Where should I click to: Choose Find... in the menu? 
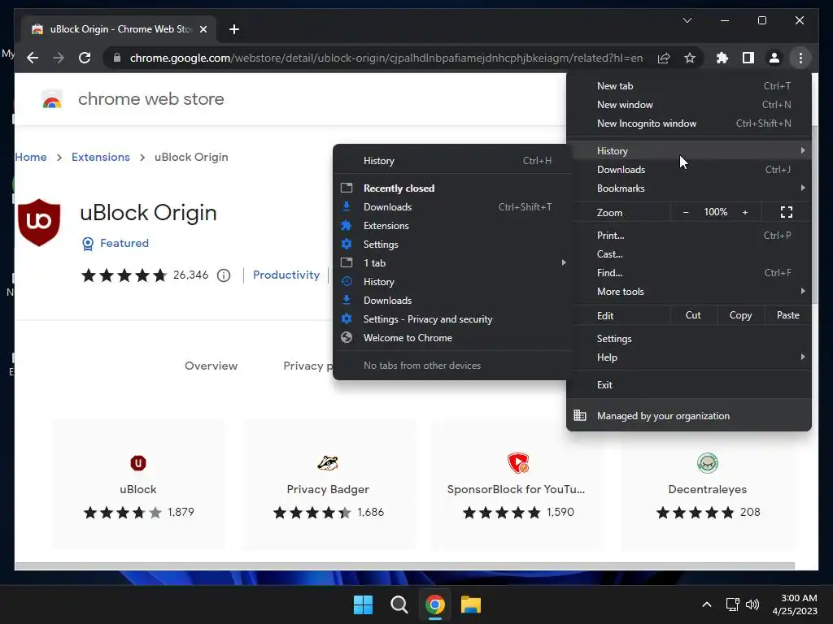[x=689, y=273]
